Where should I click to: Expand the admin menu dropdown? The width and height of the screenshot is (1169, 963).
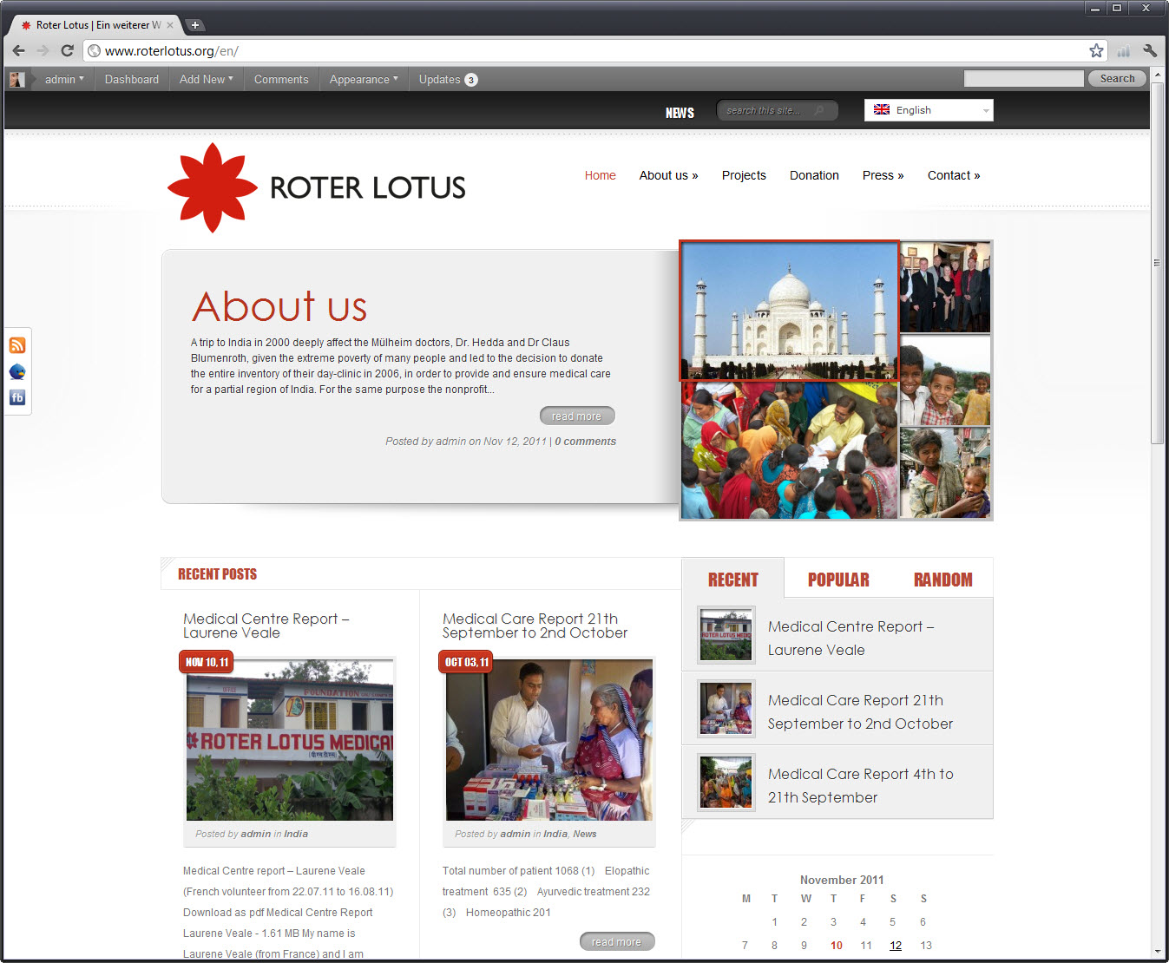click(x=64, y=79)
